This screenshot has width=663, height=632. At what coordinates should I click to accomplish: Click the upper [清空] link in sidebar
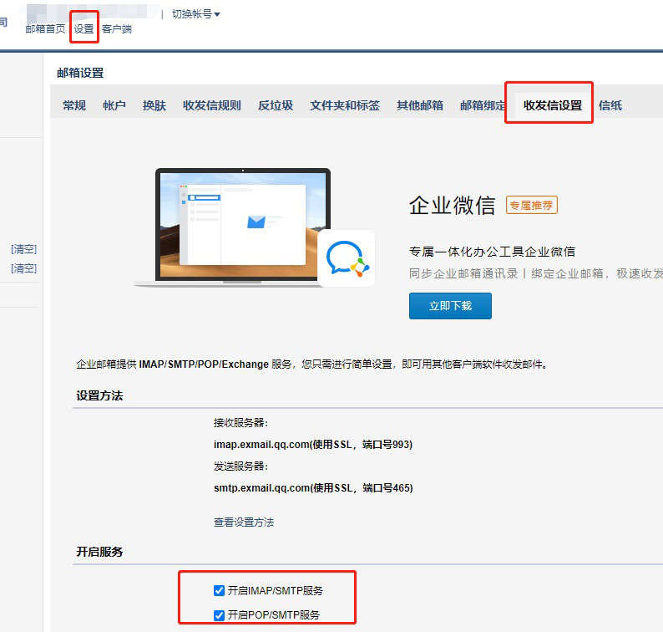pyautogui.click(x=24, y=249)
